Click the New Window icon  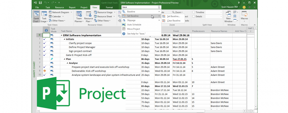click(228, 14)
